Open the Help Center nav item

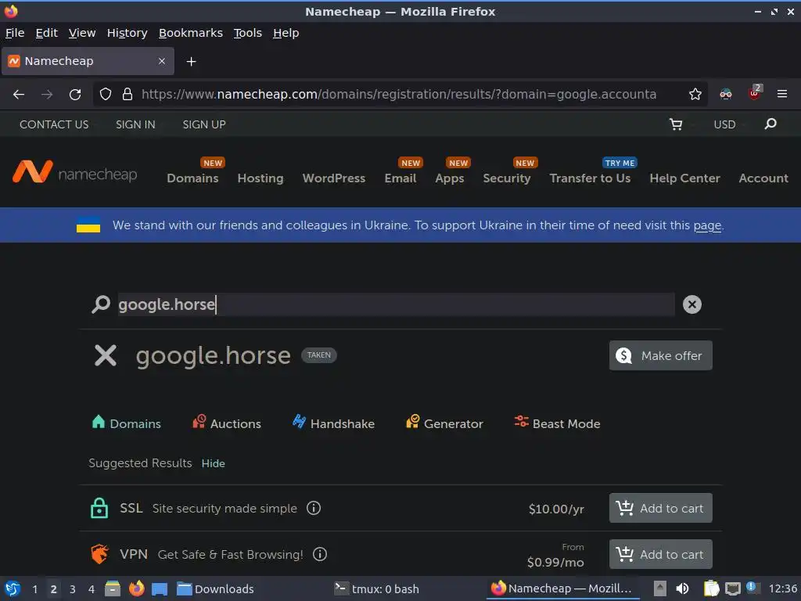[x=684, y=178]
